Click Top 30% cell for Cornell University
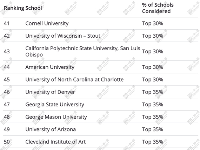Screen dimensions: 200x150 tap(153, 23)
